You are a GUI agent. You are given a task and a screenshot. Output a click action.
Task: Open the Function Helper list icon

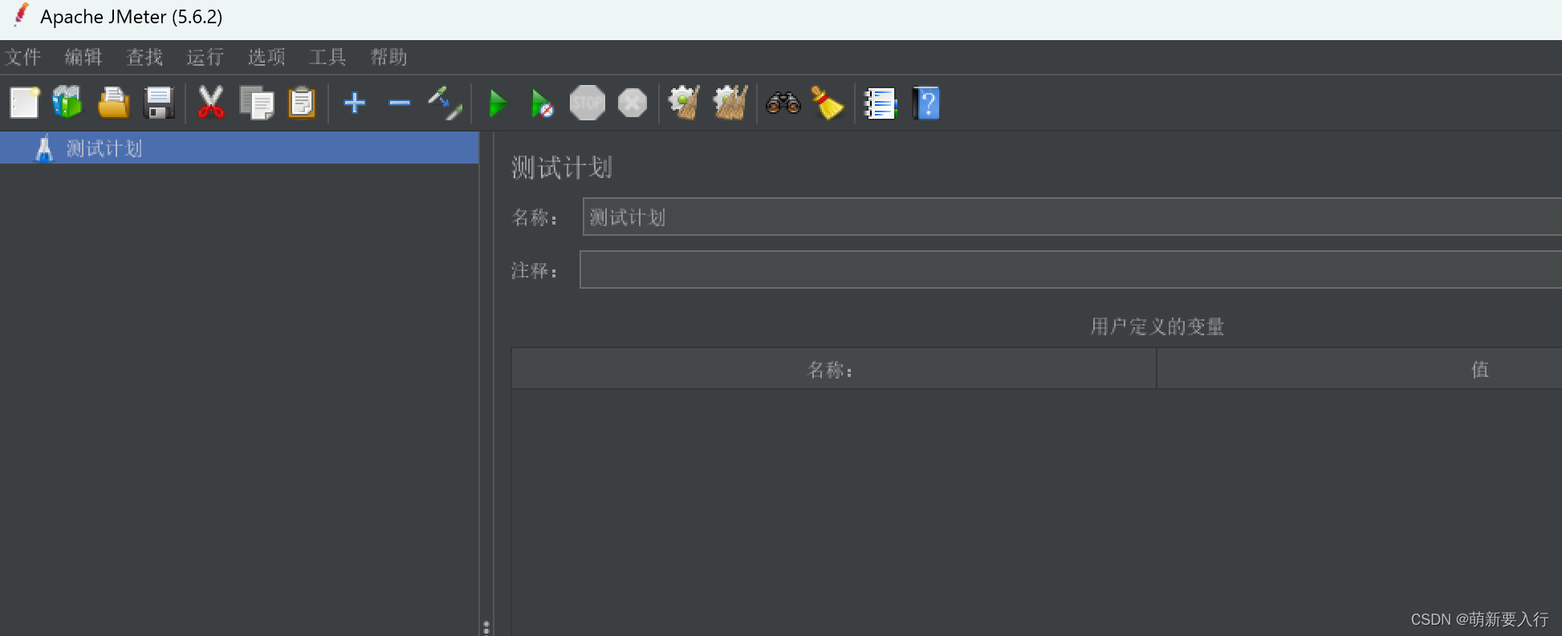tap(880, 103)
